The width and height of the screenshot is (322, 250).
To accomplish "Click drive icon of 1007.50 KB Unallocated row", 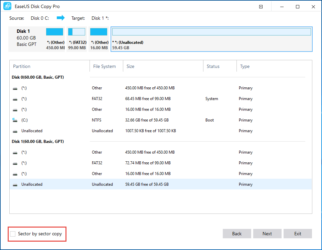I will pos(15,131).
